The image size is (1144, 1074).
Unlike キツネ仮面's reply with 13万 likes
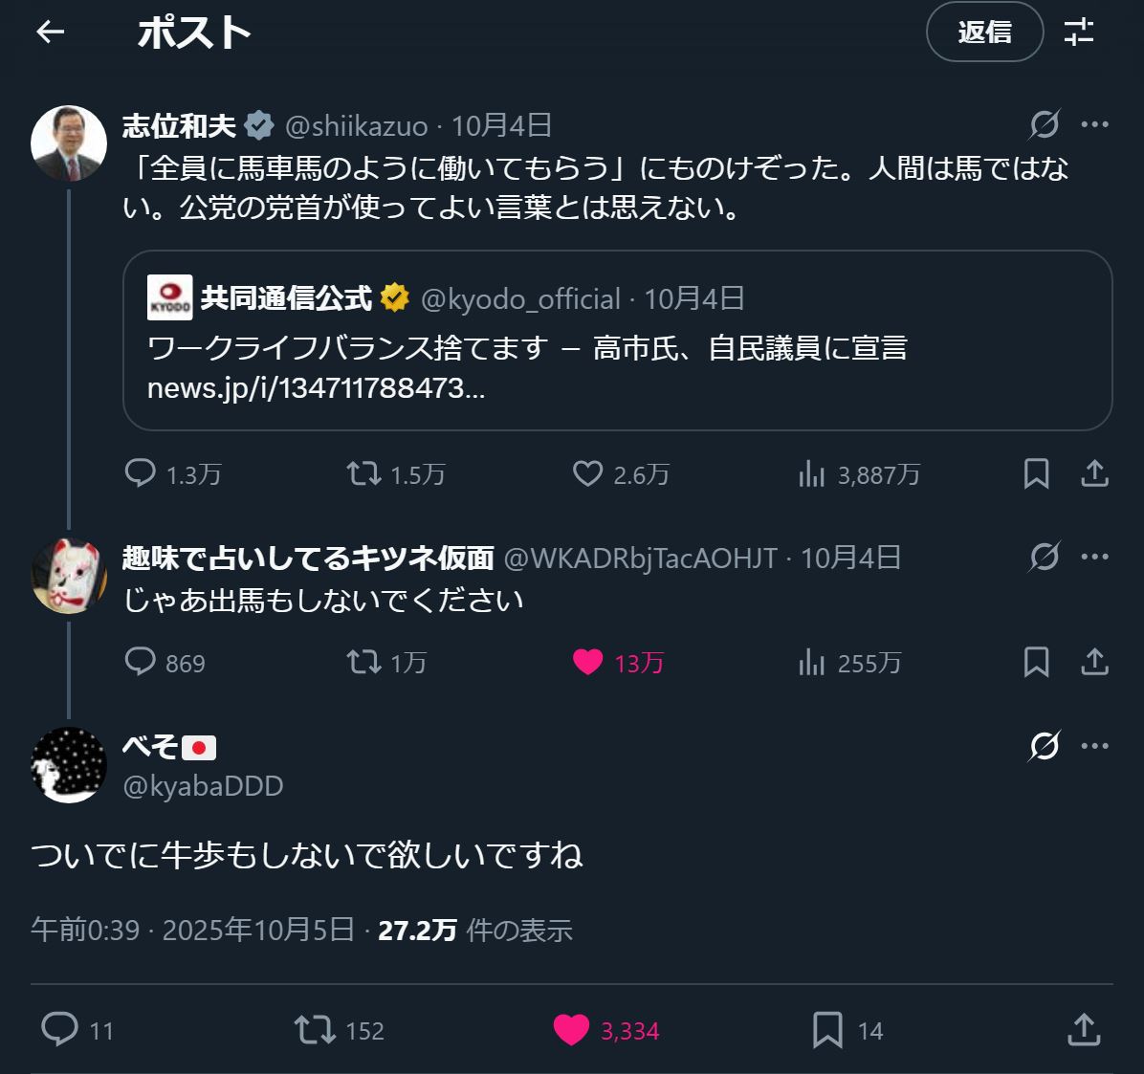click(x=587, y=662)
